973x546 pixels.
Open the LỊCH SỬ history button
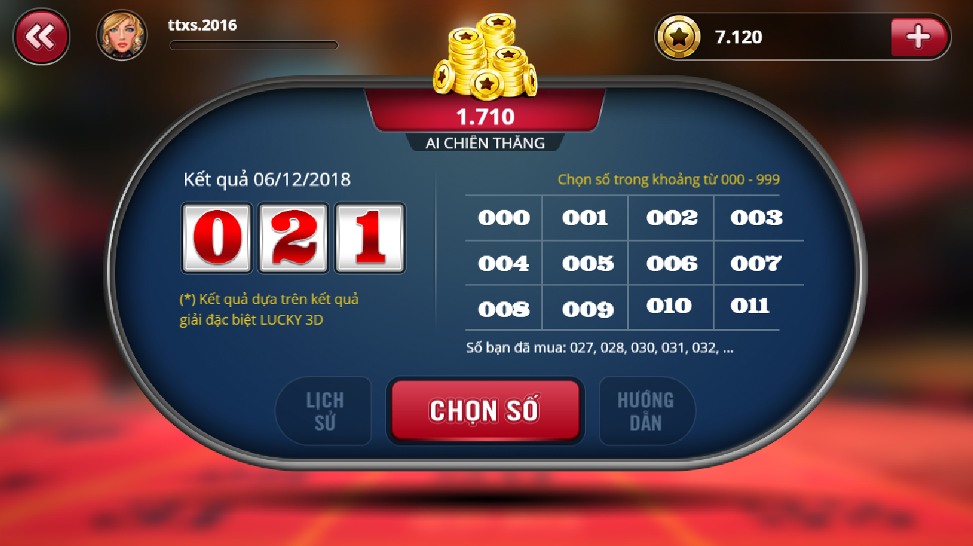coord(325,411)
